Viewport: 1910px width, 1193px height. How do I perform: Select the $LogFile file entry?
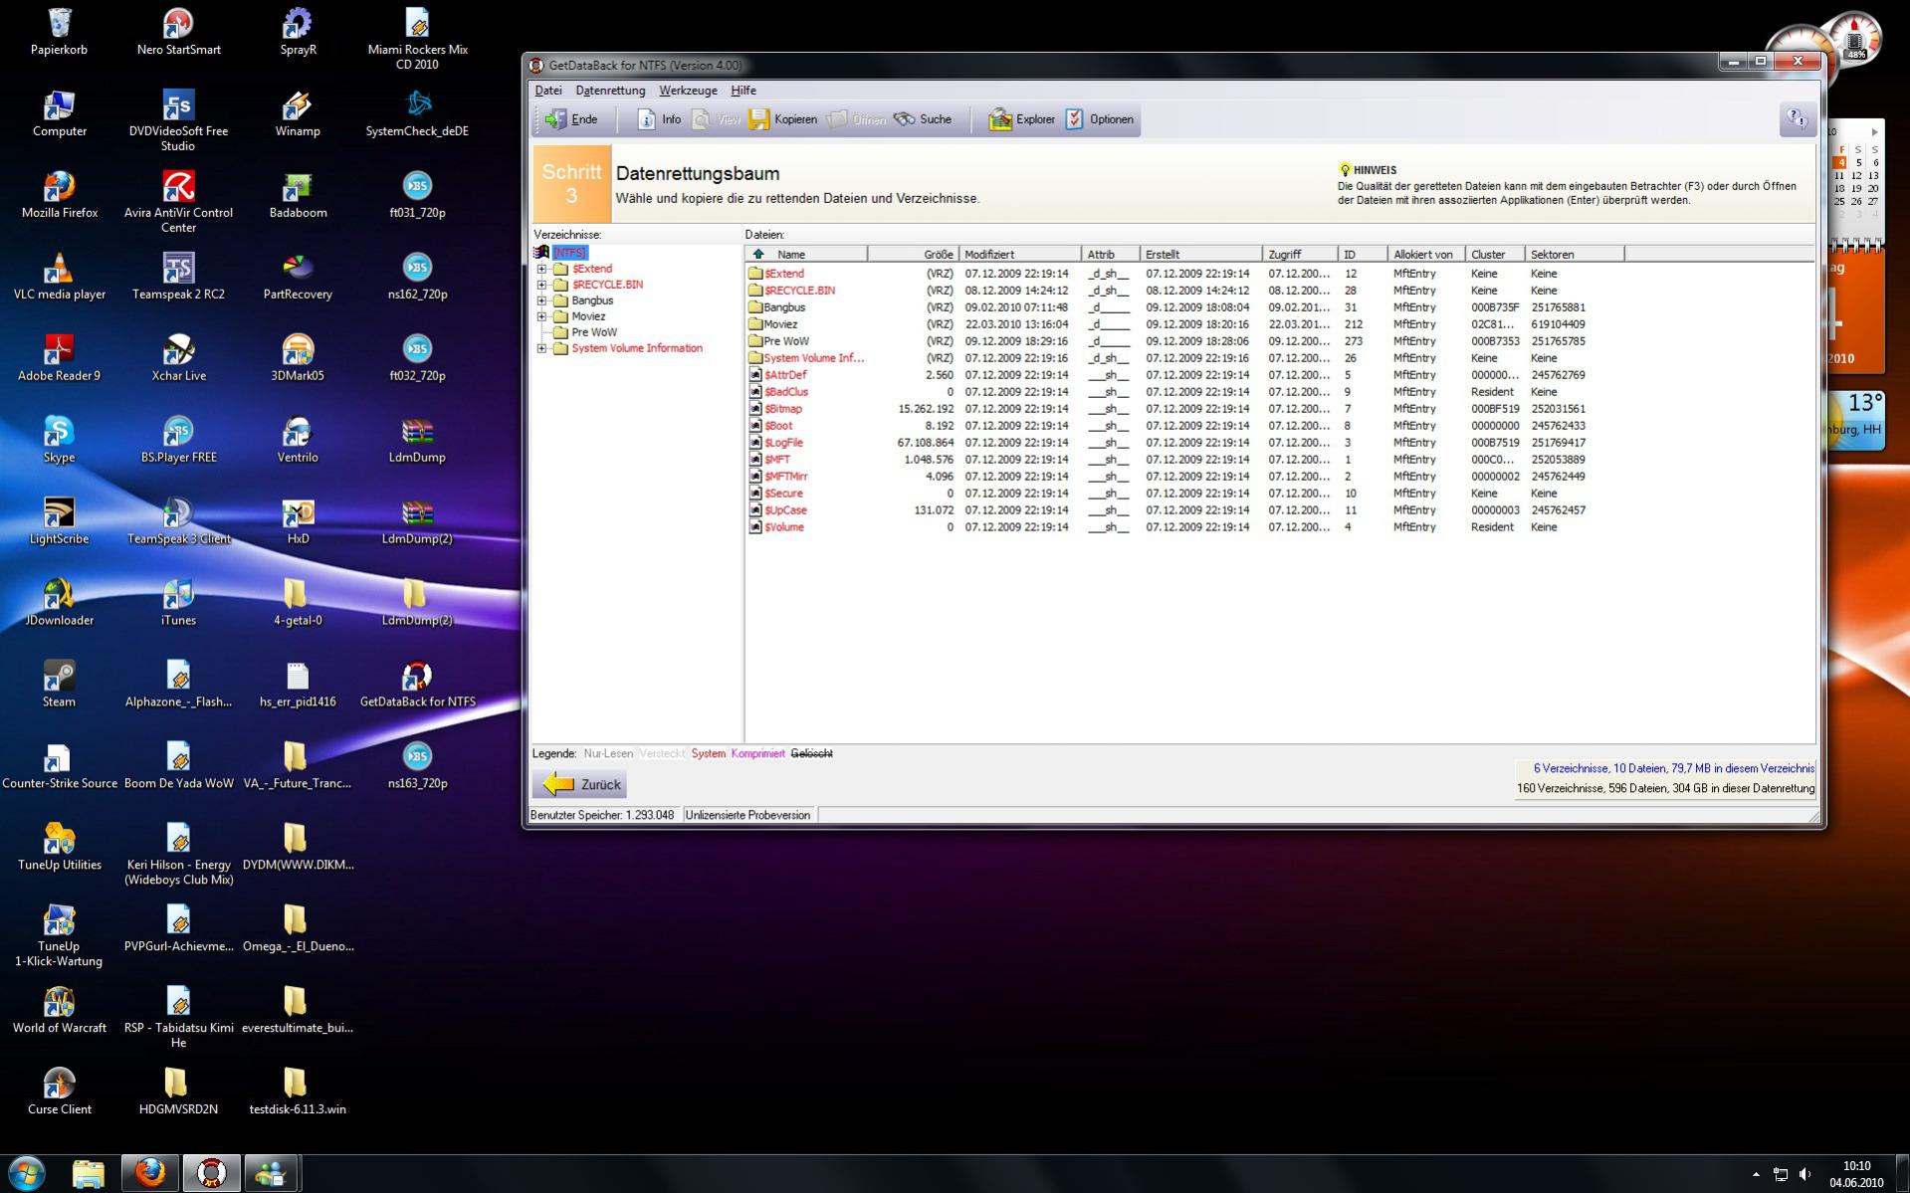point(783,443)
